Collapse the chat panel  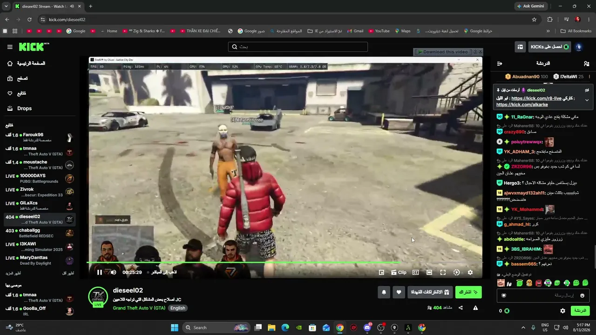point(500,63)
